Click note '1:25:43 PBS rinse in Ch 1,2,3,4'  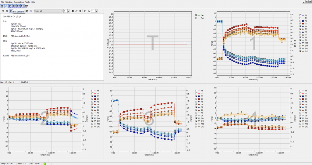click(16, 56)
